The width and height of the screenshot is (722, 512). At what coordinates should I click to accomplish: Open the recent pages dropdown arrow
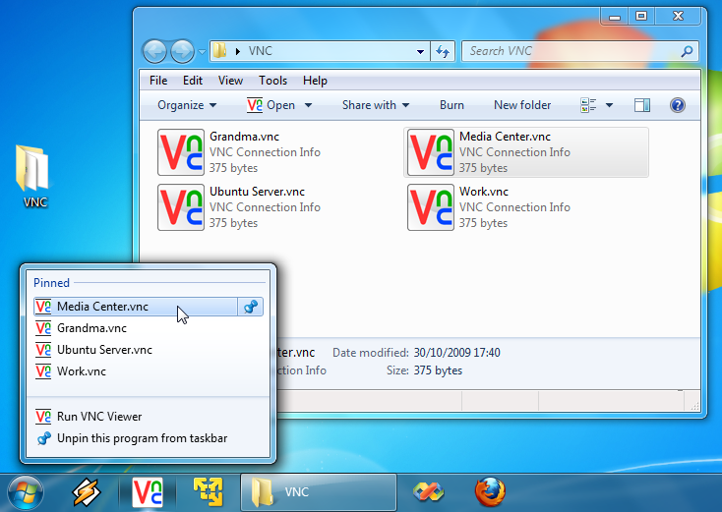203,51
